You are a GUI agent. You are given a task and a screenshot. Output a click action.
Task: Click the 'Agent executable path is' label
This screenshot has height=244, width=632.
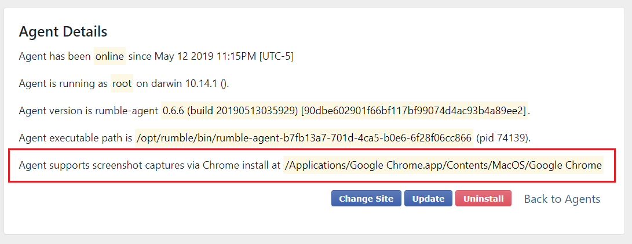pyautogui.click(x=75, y=138)
